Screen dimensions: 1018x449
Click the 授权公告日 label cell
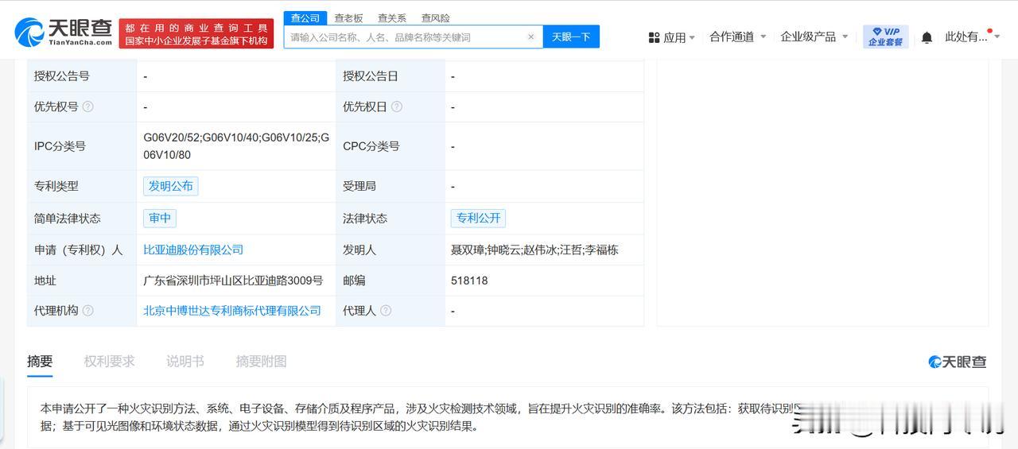tap(390, 76)
